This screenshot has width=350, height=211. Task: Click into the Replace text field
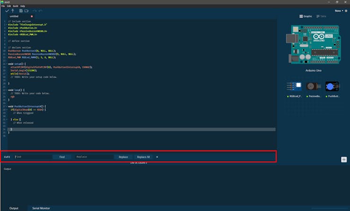pyautogui.click(x=94, y=157)
